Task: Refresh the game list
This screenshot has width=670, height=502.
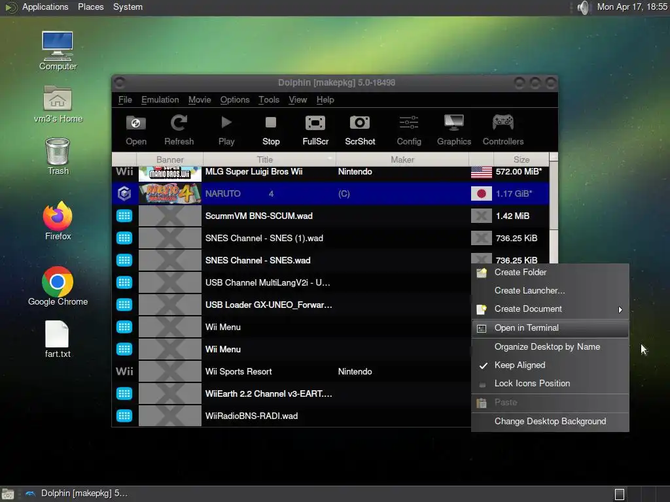Action: [179, 130]
